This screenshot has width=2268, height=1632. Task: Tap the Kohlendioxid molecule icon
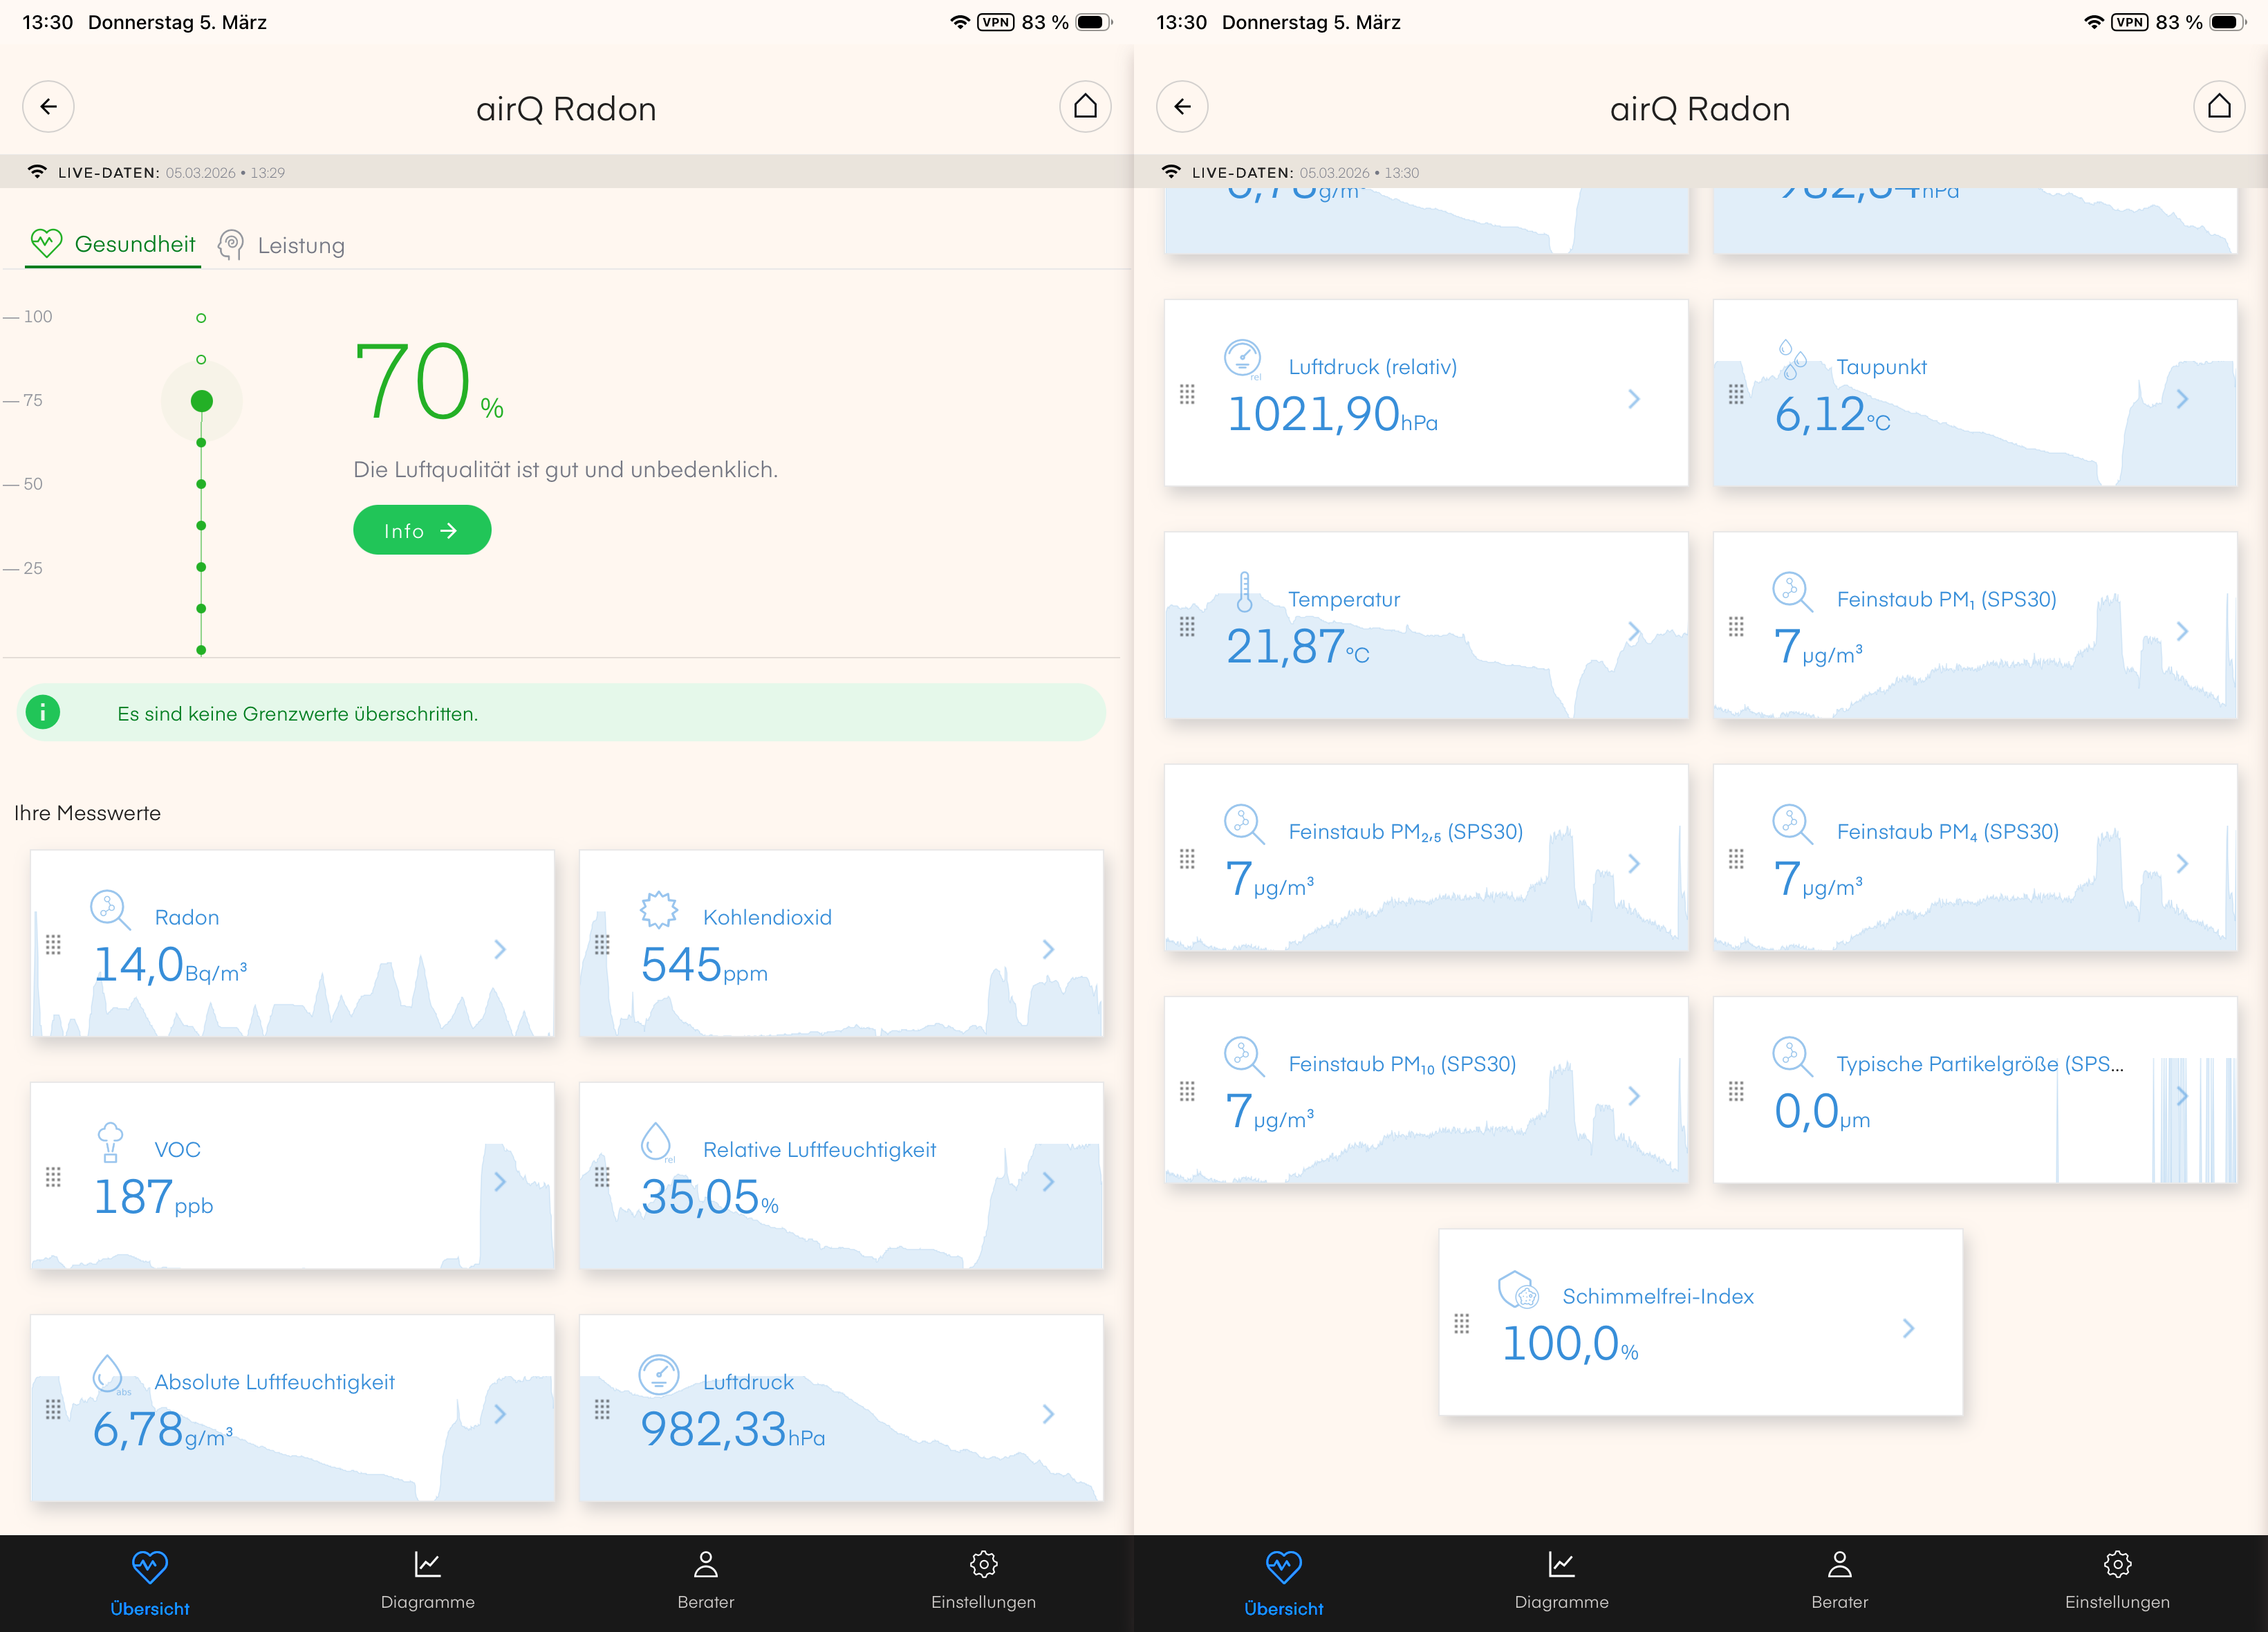click(x=658, y=909)
